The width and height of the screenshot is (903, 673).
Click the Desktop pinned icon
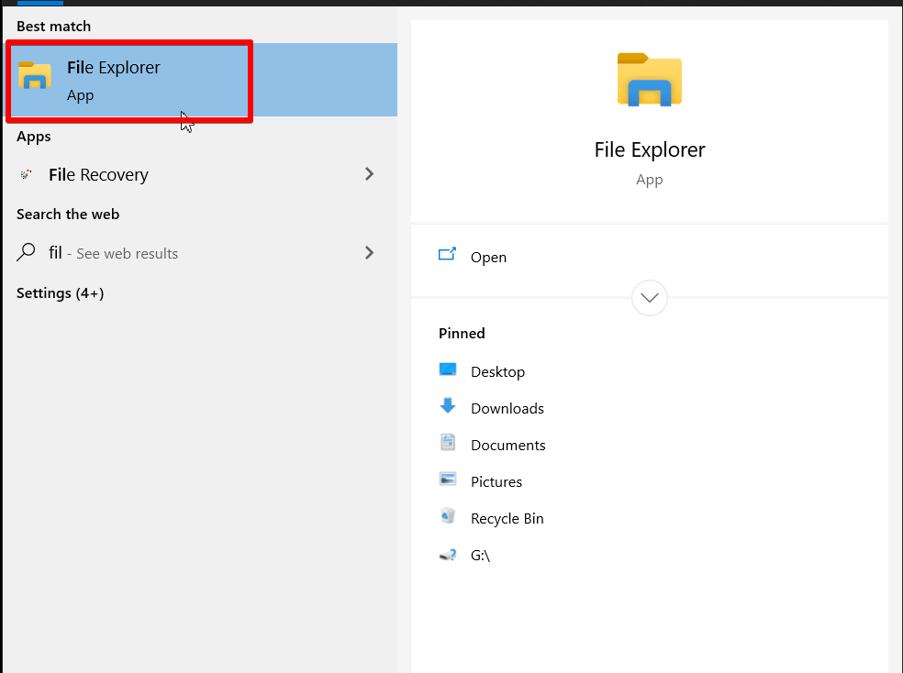pos(448,370)
